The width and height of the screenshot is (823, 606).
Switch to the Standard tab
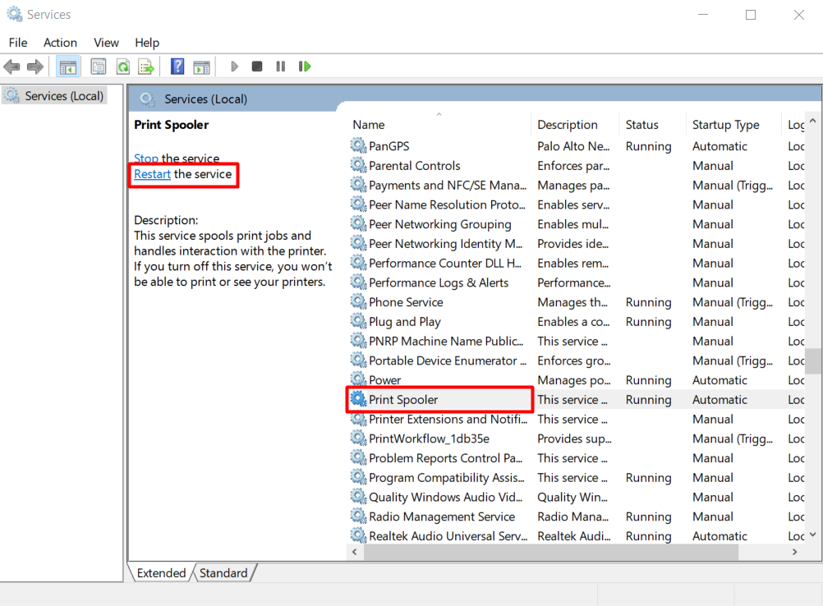coord(223,573)
